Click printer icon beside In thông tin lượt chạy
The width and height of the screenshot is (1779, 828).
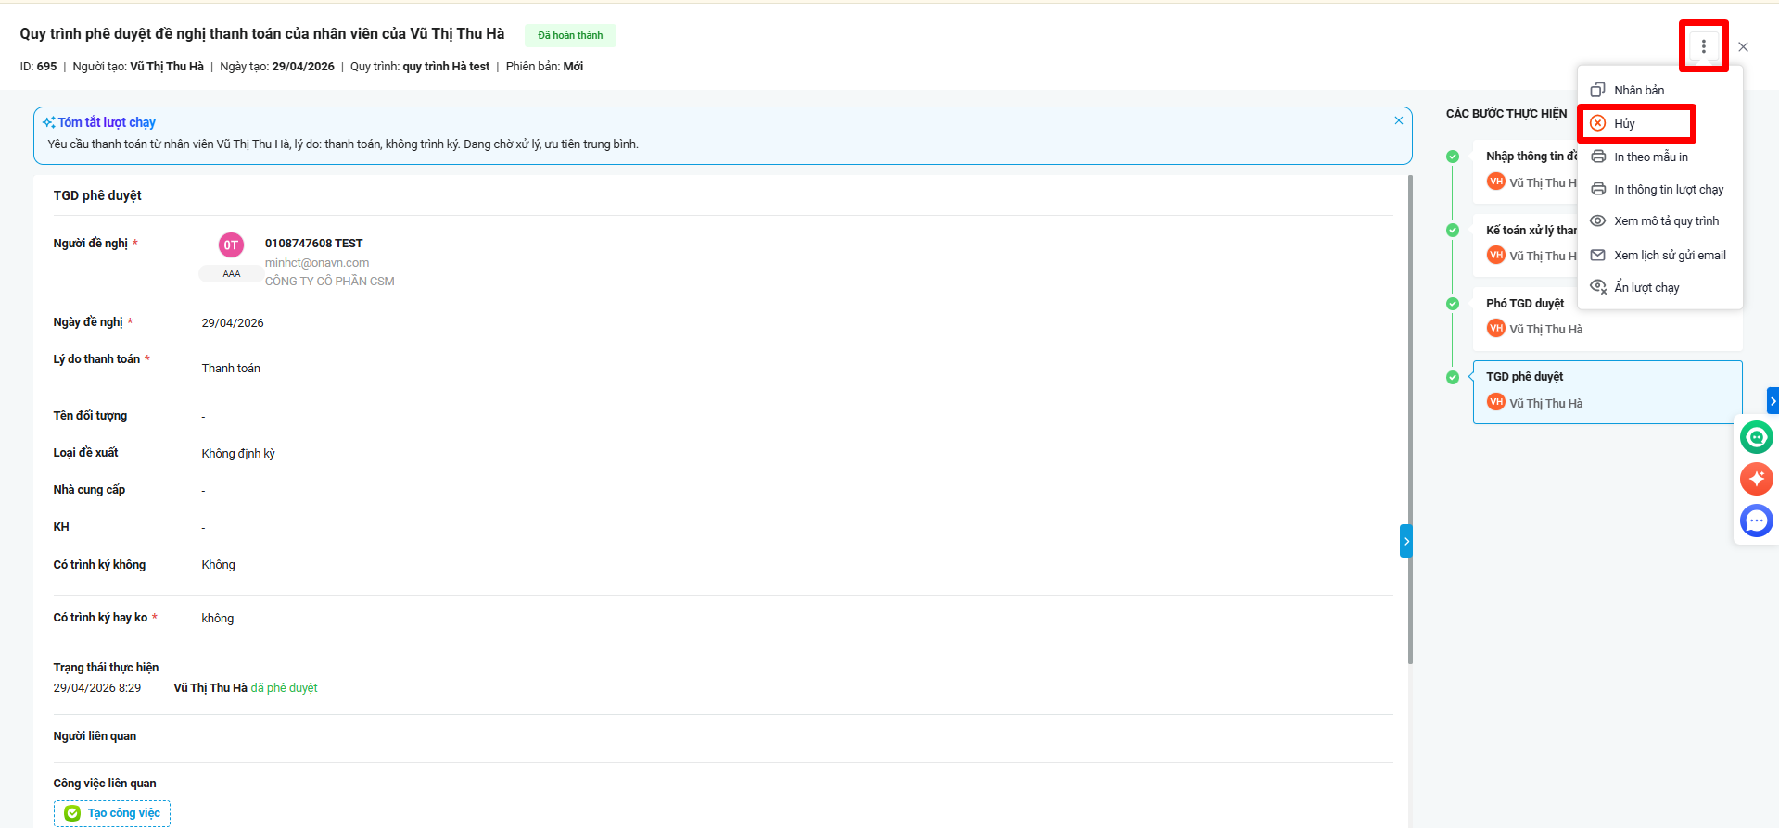(x=1598, y=189)
